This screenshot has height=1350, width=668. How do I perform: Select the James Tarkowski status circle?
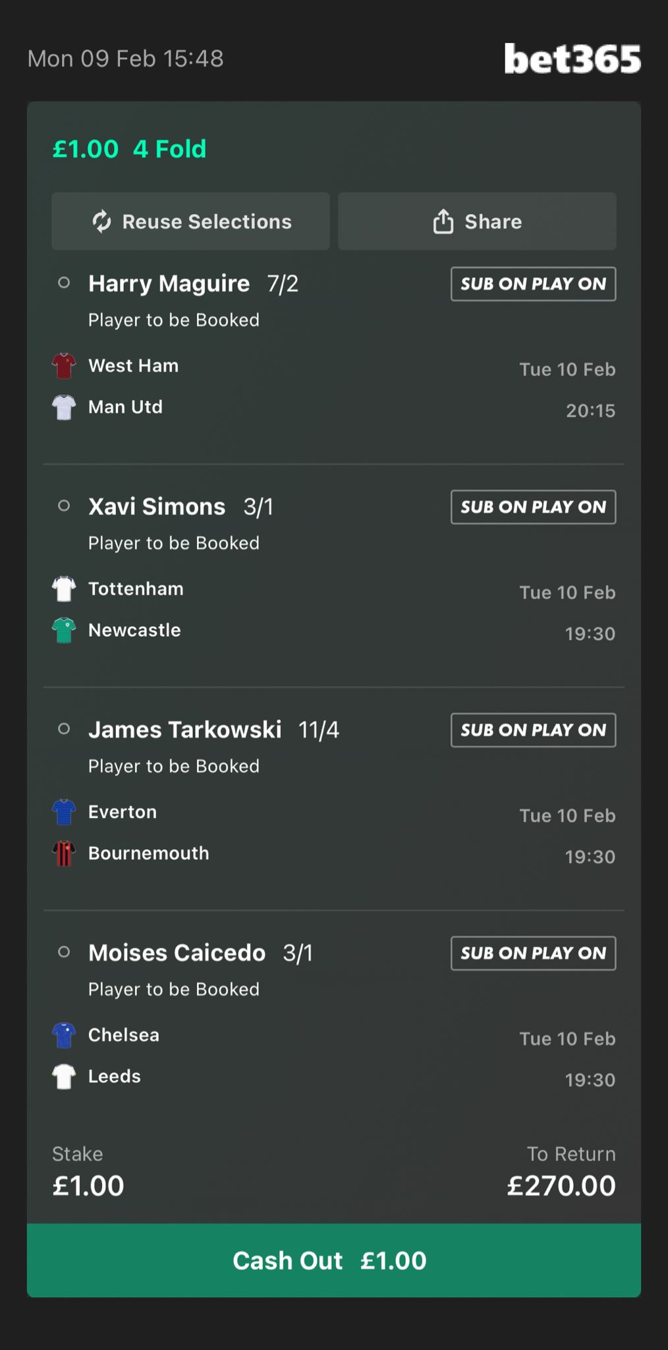pos(64,729)
